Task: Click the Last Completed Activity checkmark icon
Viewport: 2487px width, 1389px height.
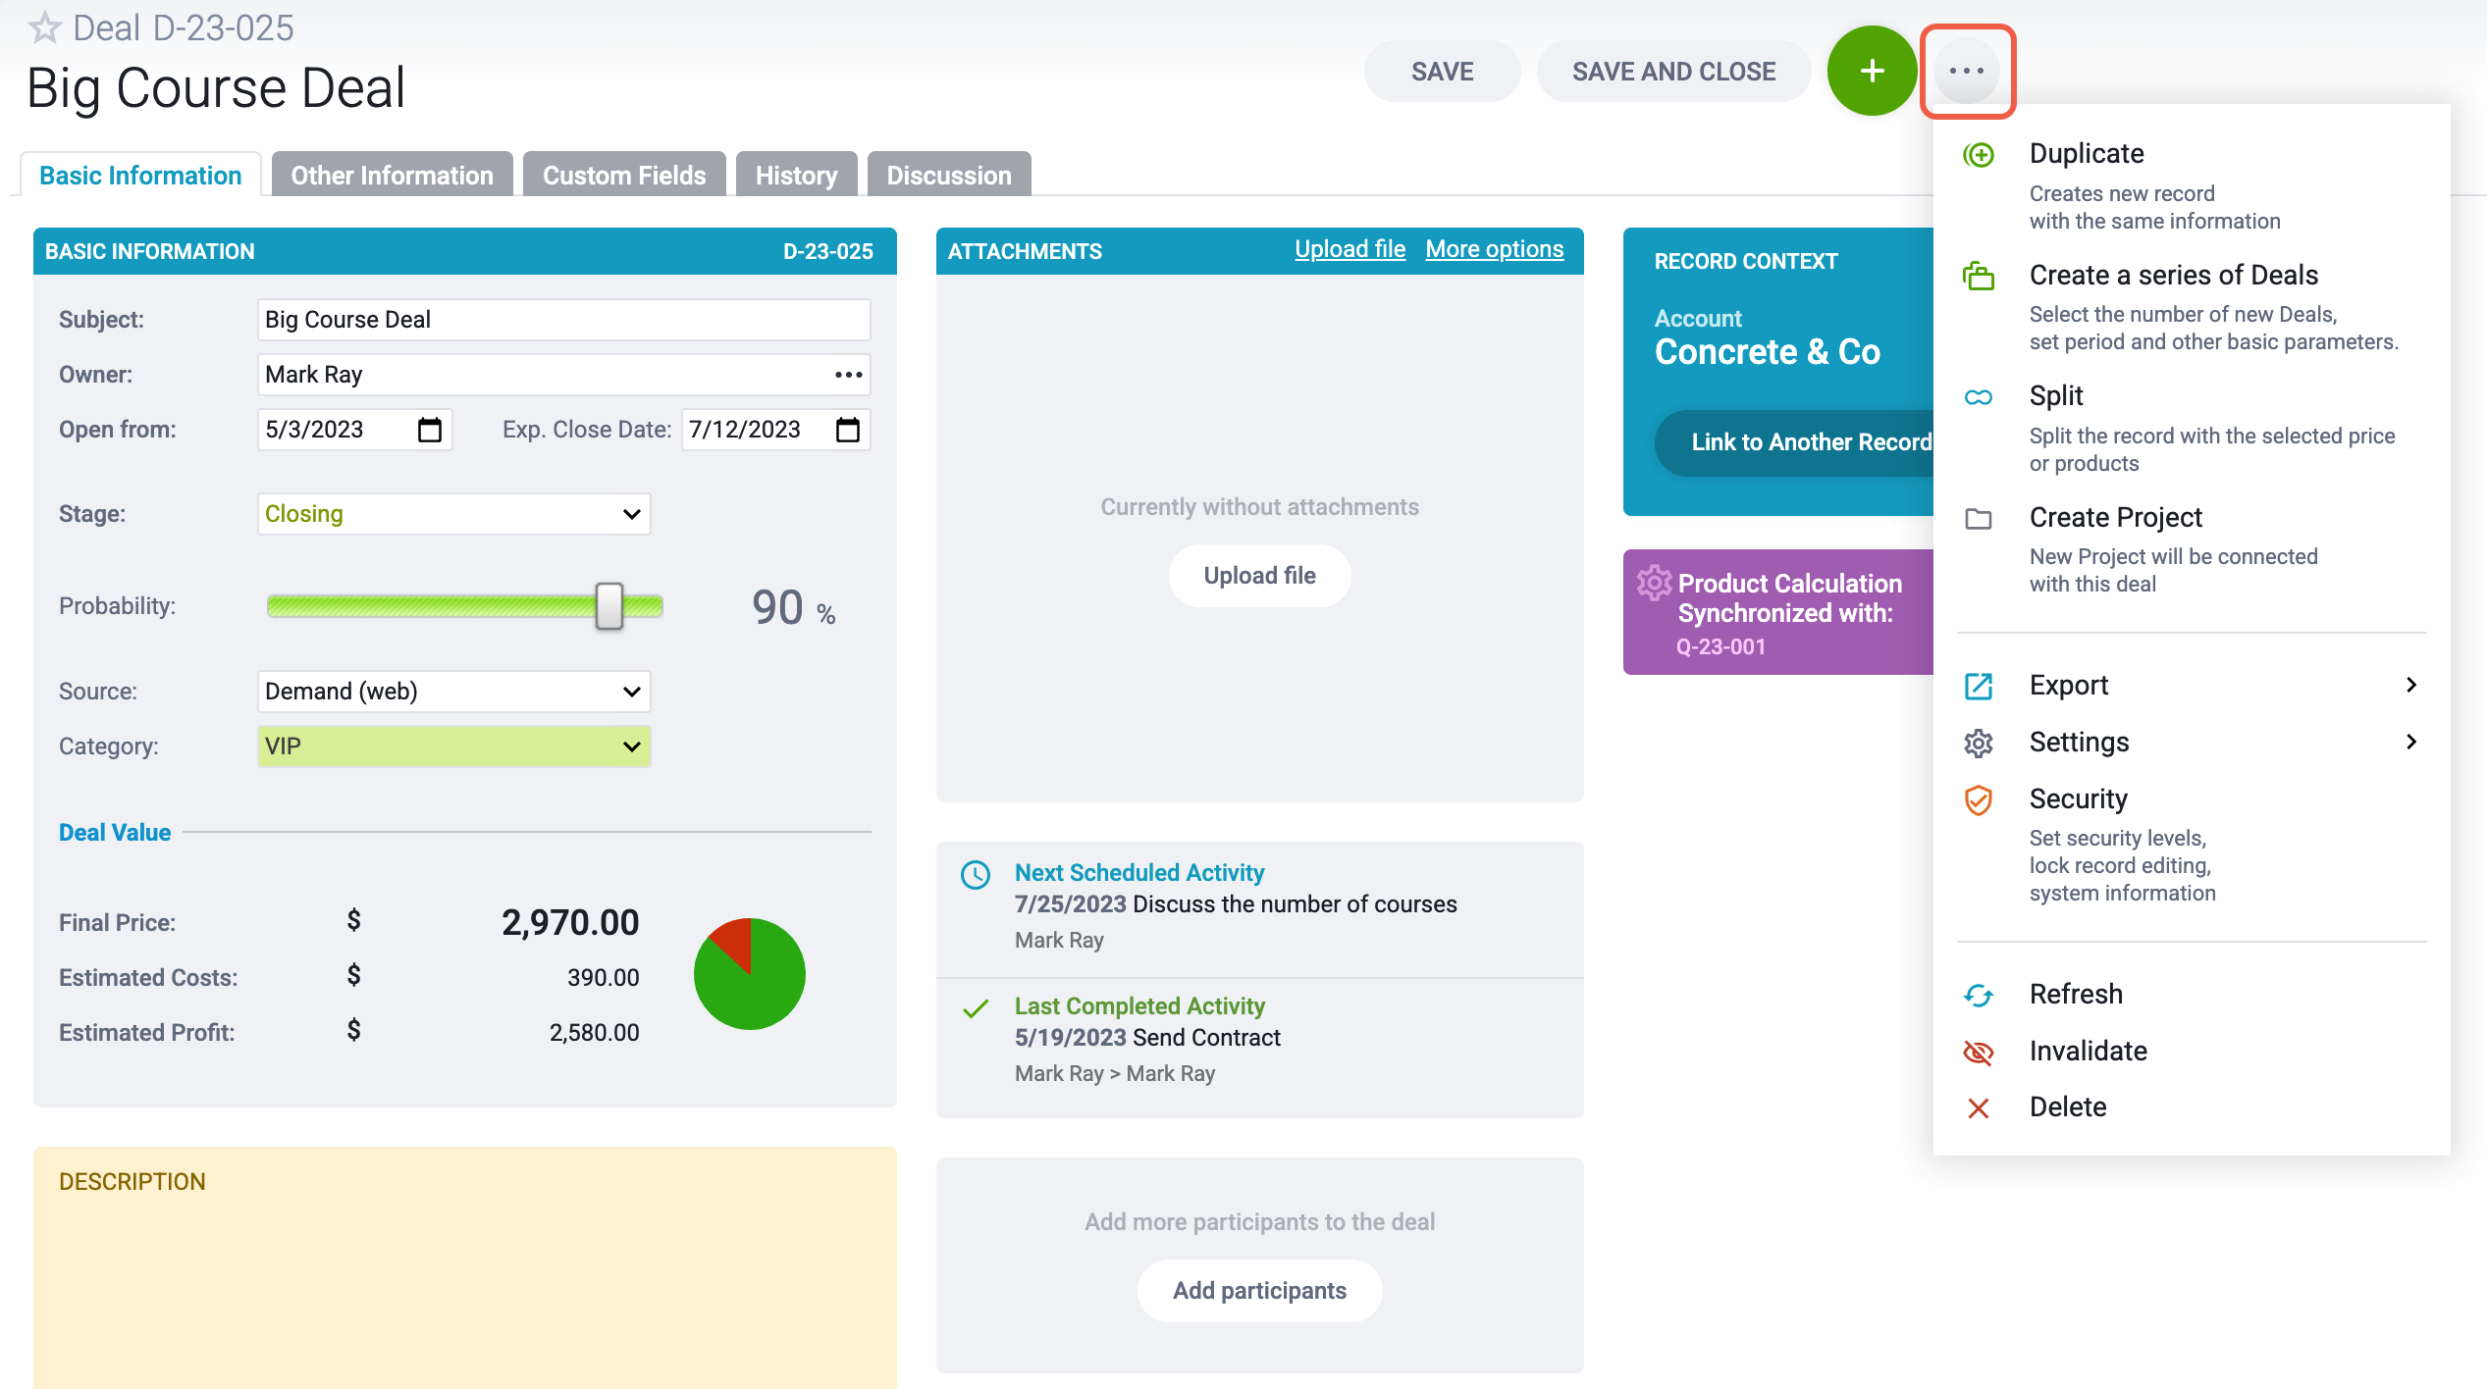Action: (x=976, y=1007)
